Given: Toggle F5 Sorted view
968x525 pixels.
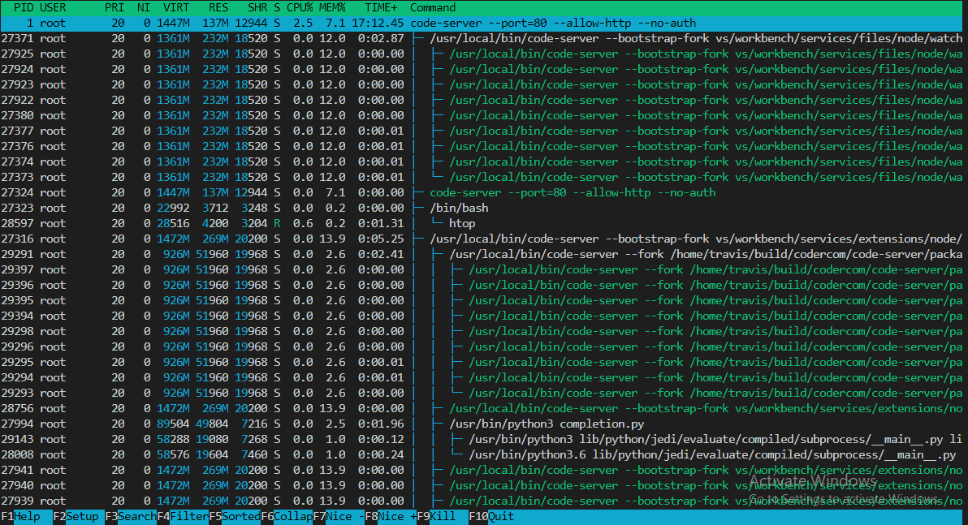Looking at the screenshot, I should pos(235,516).
